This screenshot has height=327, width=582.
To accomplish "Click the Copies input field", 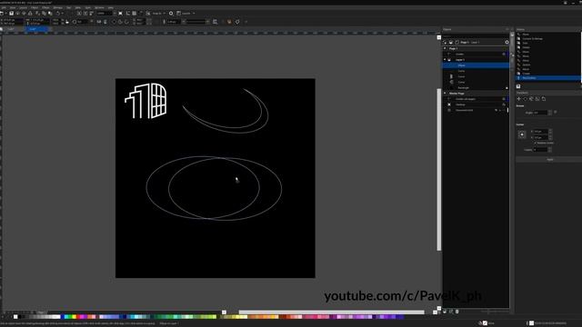I will coord(540,149).
